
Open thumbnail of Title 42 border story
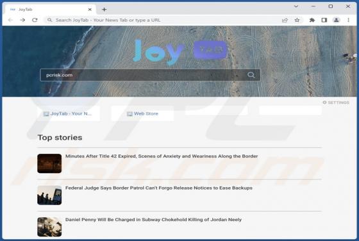pyautogui.click(x=49, y=163)
